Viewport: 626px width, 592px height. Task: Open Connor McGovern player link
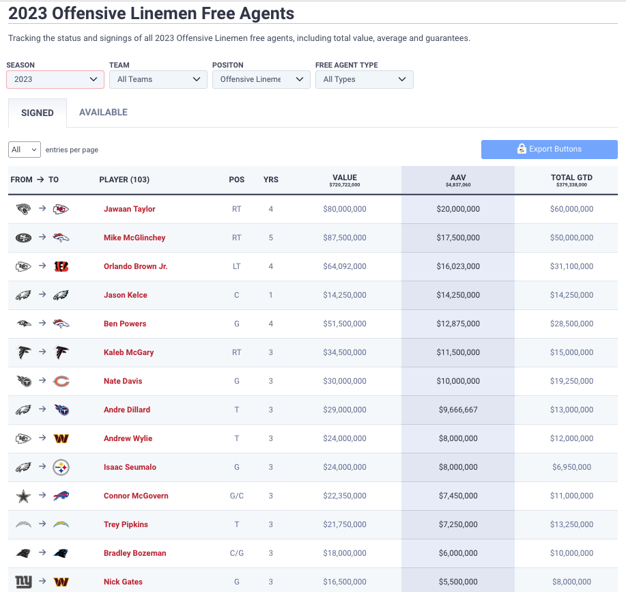[x=136, y=496]
